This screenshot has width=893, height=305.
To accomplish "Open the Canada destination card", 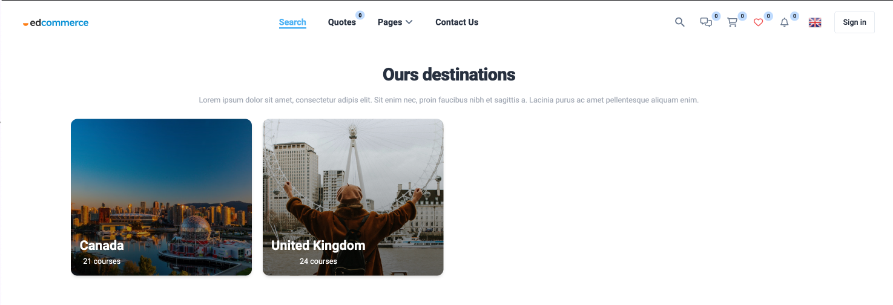I will click(161, 197).
